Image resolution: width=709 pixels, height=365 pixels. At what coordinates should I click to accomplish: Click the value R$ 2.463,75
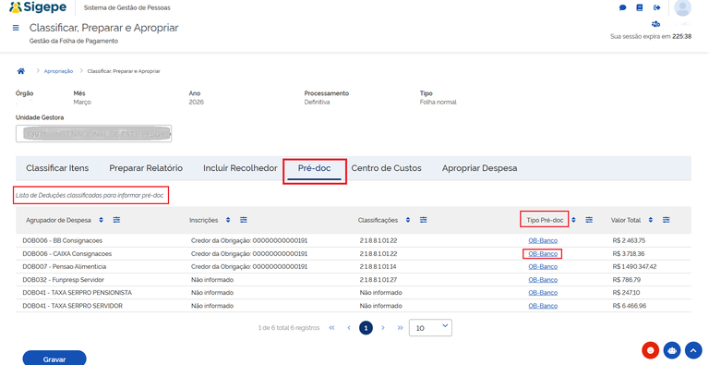(629, 241)
